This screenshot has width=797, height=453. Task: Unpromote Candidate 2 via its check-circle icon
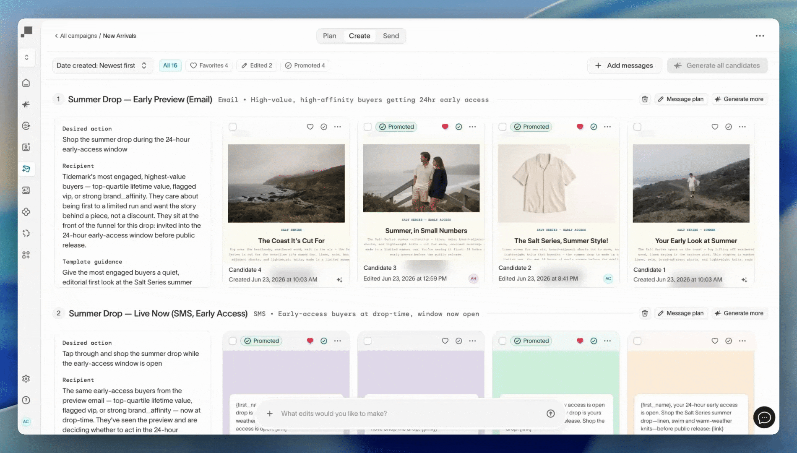click(x=594, y=127)
